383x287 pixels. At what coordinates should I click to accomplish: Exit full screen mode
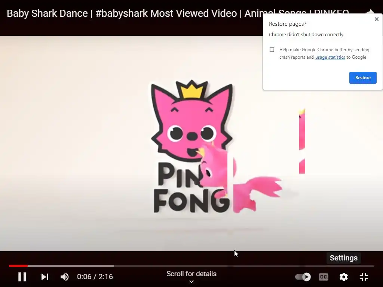click(364, 277)
